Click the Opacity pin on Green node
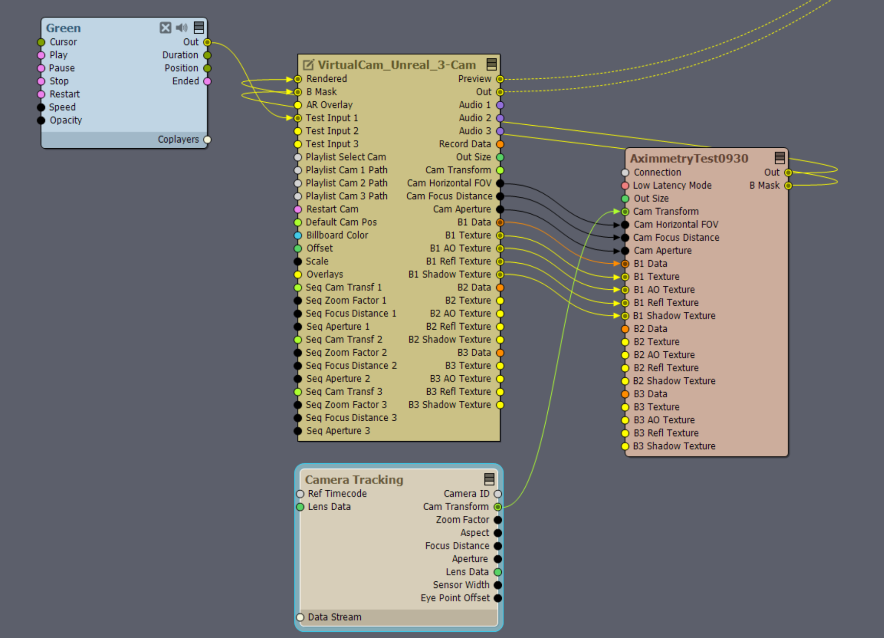Screen dimensions: 884x638 [41, 121]
